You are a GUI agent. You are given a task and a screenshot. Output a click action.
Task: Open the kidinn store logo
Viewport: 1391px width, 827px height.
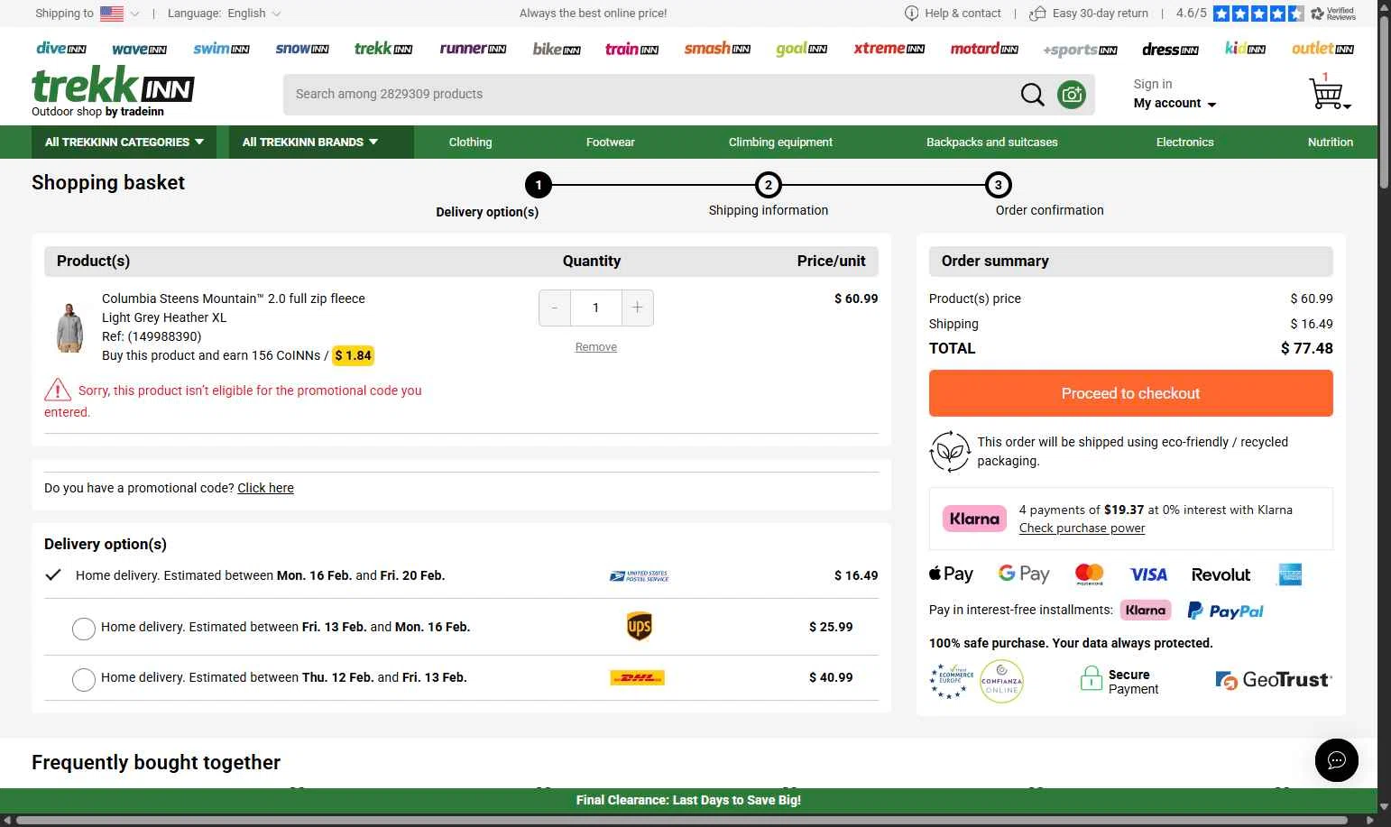(1245, 49)
